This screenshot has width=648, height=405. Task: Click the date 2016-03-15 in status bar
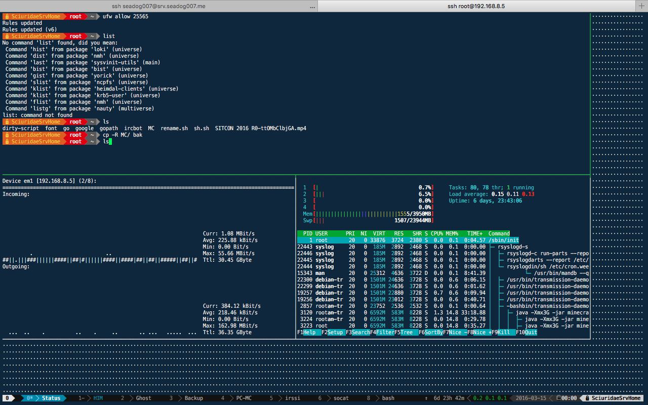coord(531,398)
